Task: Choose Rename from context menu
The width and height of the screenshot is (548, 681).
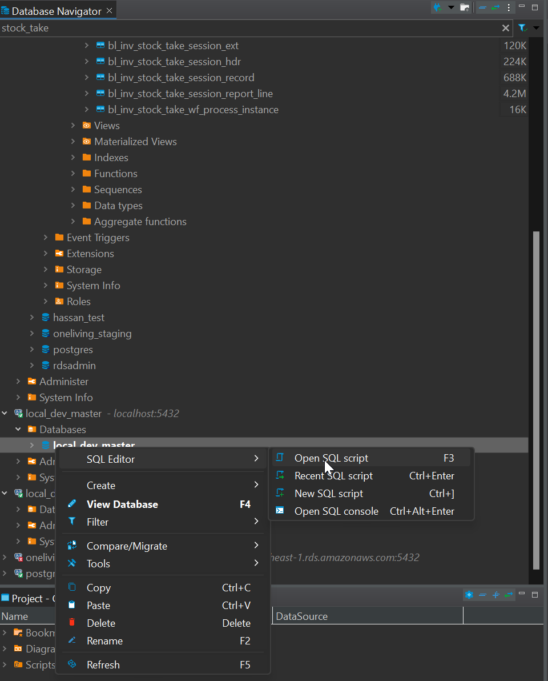Action: click(x=163, y=640)
